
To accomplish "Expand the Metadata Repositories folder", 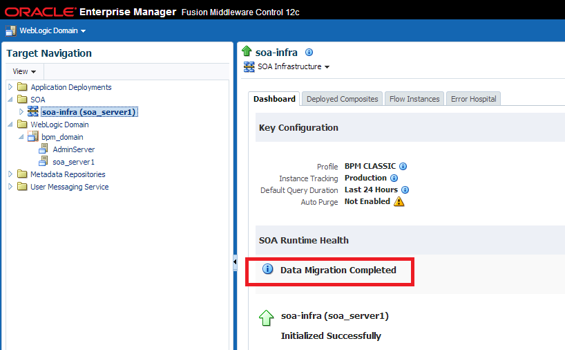I will (10, 174).
